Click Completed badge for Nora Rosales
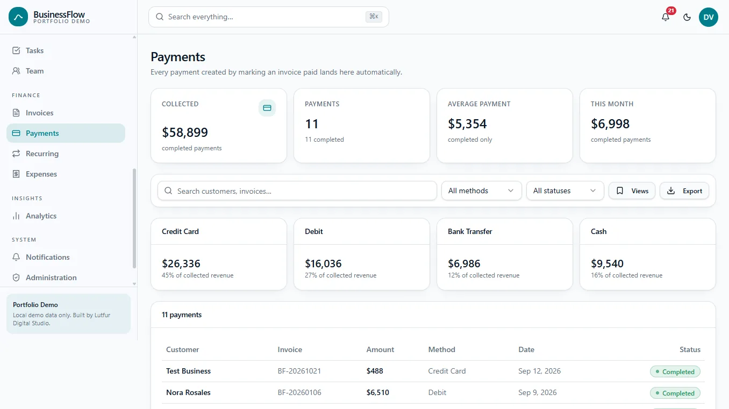This screenshot has height=409, width=729. pyautogui.click(x=675, y=393)
